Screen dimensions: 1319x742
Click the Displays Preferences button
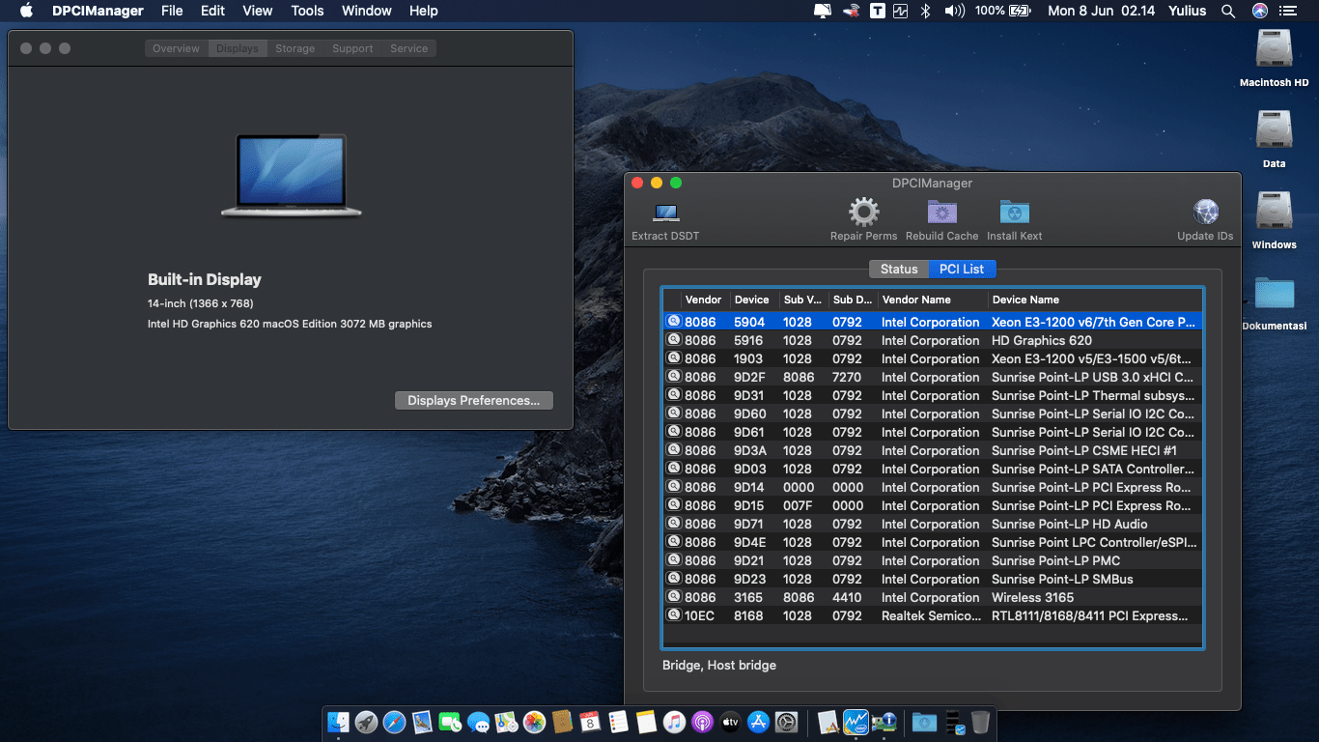pyautogui.click(x=473, y=400)
